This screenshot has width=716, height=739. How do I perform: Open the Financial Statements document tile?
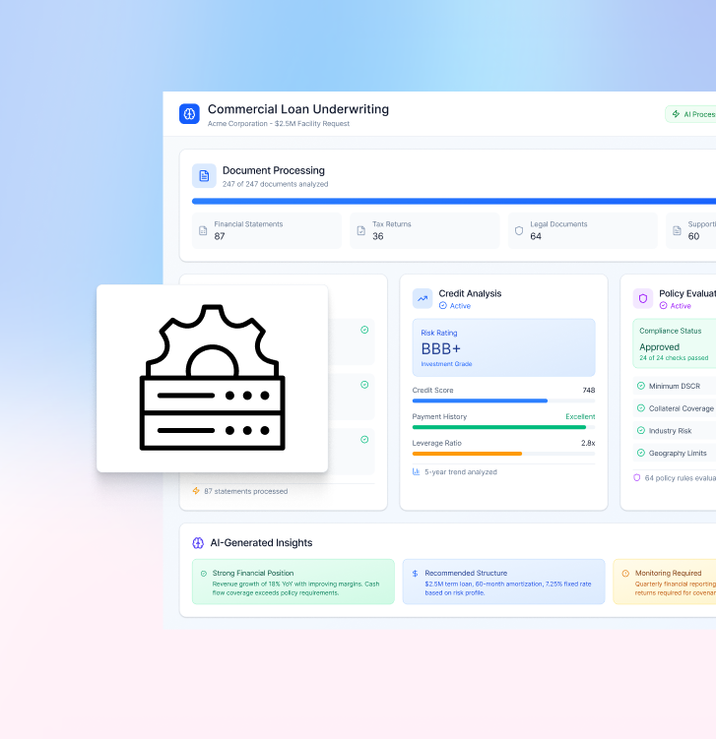266,230
